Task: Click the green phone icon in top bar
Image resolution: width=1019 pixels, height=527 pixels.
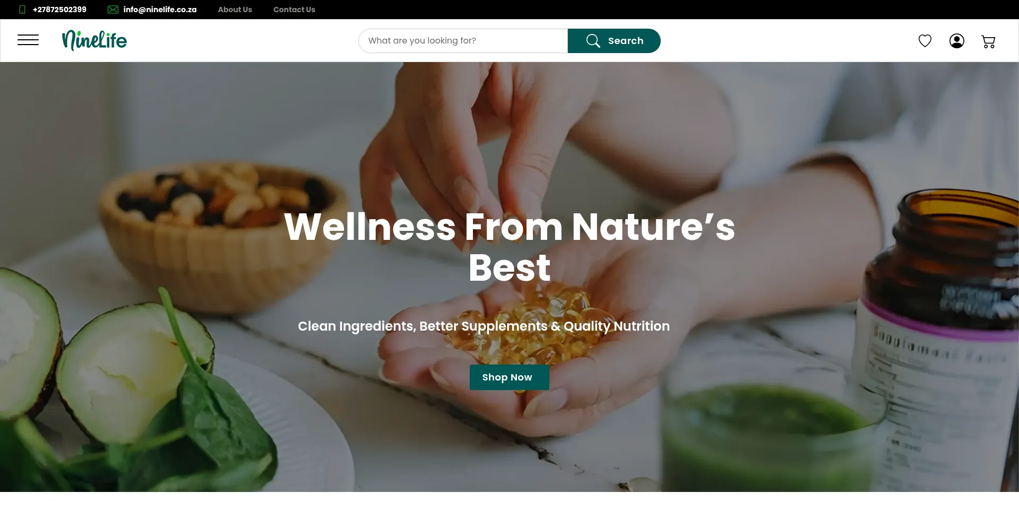Action: point(22,10)
